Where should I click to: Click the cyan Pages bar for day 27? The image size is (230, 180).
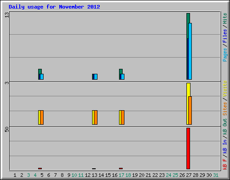click(x=190, y=51)
